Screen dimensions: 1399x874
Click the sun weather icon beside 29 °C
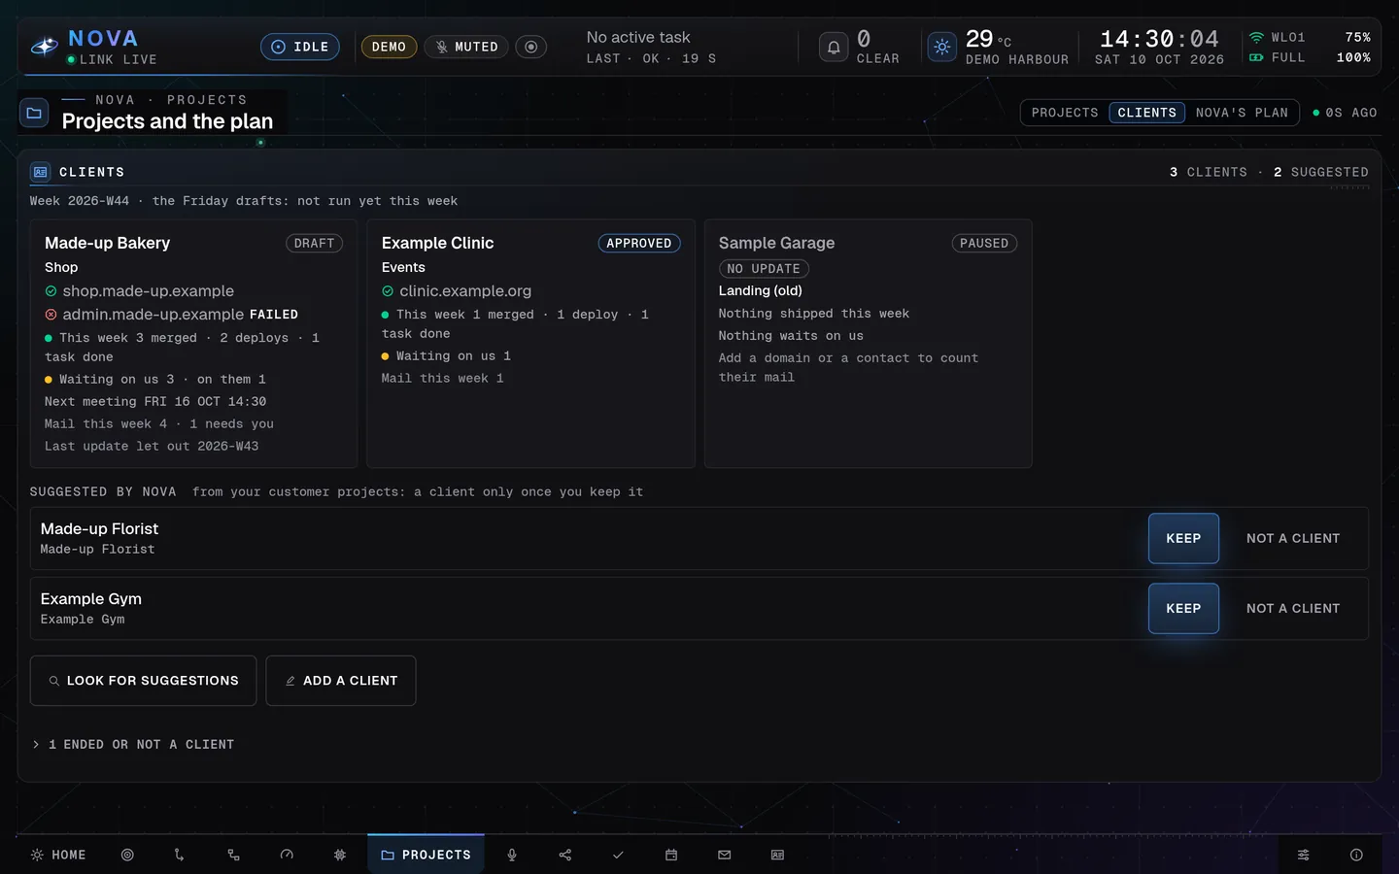[x=942, y=47]
